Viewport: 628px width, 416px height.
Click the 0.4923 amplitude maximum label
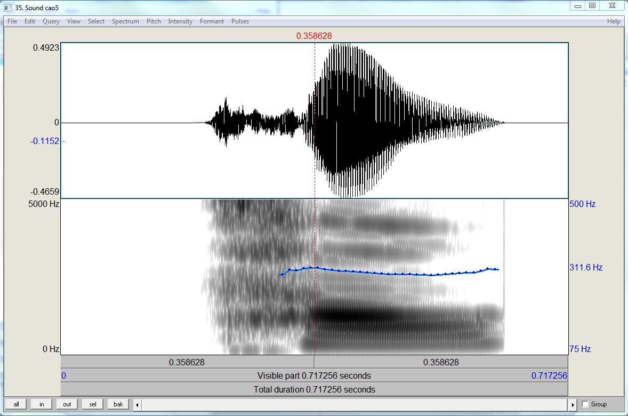tap(46, 47)
